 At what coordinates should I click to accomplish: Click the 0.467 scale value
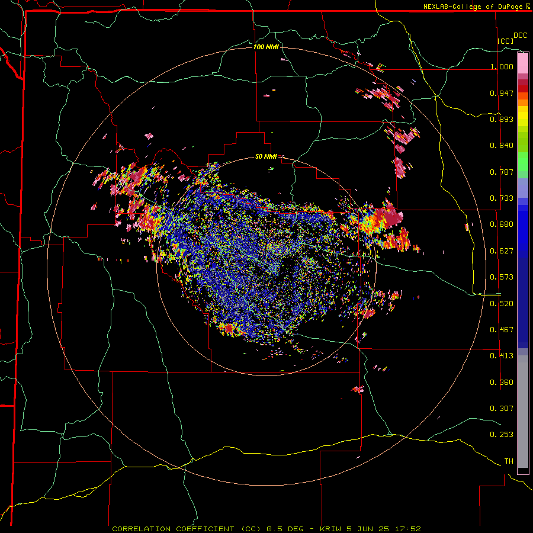click(502, 330)
